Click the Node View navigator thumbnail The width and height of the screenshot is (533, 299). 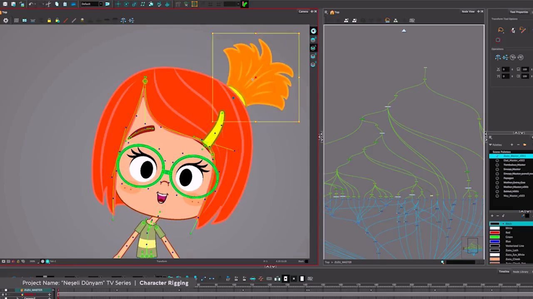(472, 248)
